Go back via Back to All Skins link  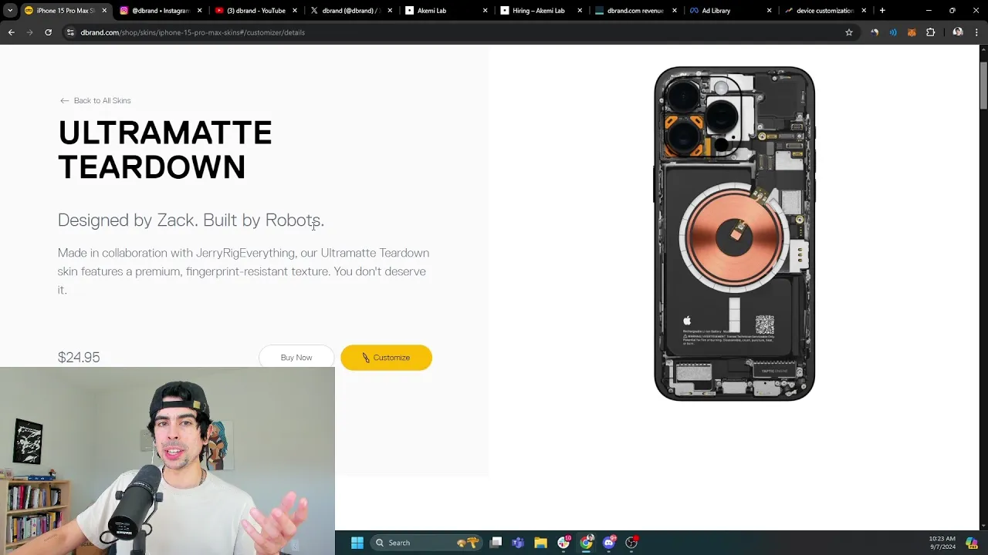(x=96, y=100)
